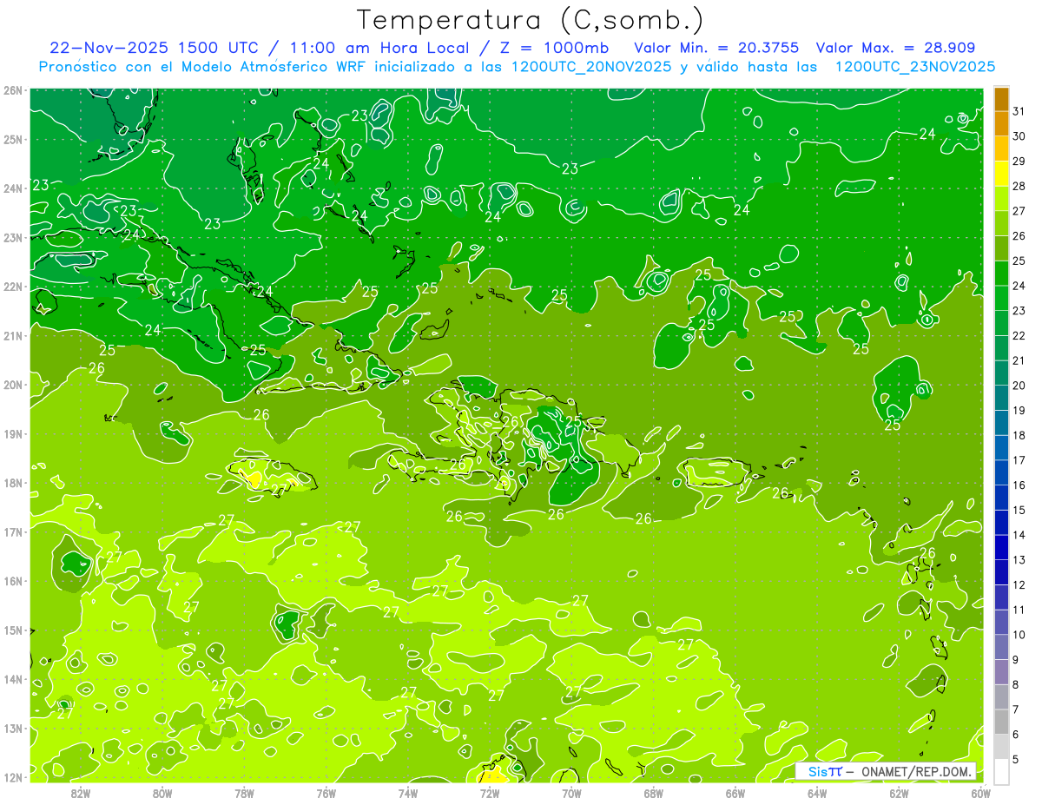Viewport: 1042px width, 805px height.
Task: Click the "80W" longitude tick label
Action: (162, 792)
